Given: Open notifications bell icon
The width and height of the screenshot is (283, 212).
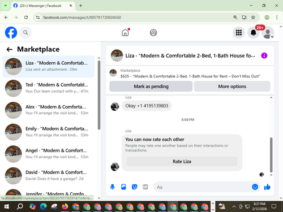Looking at the screenshot, I should (254, 33).
